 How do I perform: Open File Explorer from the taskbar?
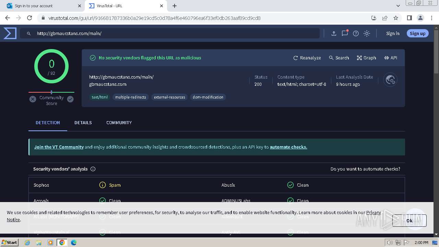39,243
